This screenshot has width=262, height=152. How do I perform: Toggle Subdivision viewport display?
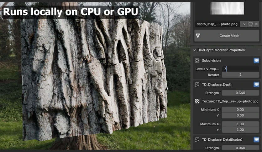[256, 60]
